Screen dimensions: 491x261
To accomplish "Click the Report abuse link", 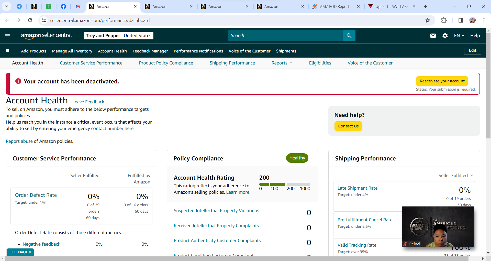I will click(x=19, y=141).
